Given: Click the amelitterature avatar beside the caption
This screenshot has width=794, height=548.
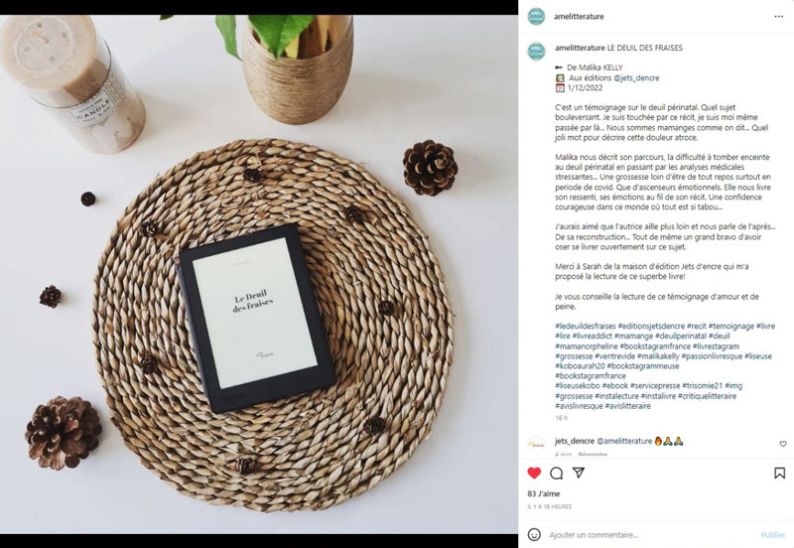Looking at the screenshot, I should pyautogui.click(x=536, y=52).
